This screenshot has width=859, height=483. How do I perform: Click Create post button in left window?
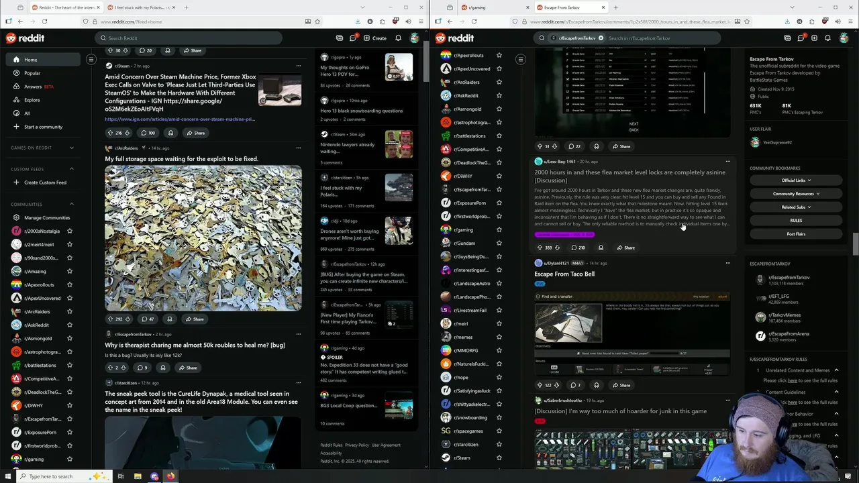coord(375,38)
